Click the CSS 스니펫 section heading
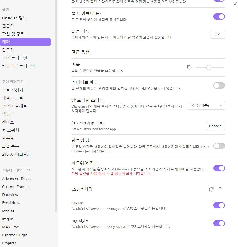 pyautogui.click(x=82, y=189)
